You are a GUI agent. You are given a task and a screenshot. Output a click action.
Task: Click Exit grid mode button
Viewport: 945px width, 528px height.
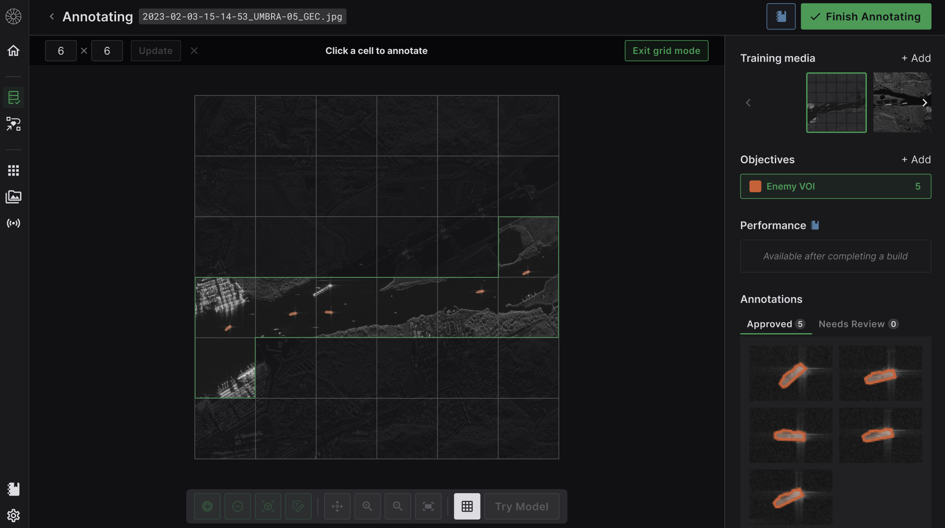(666, 51)
